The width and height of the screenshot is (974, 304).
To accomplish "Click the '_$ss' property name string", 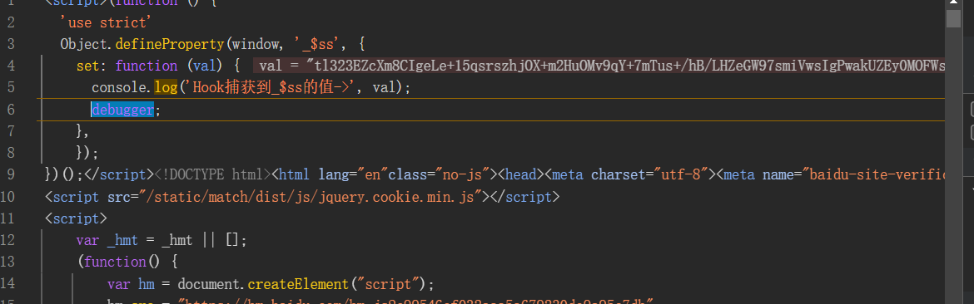I will (324, 44).
